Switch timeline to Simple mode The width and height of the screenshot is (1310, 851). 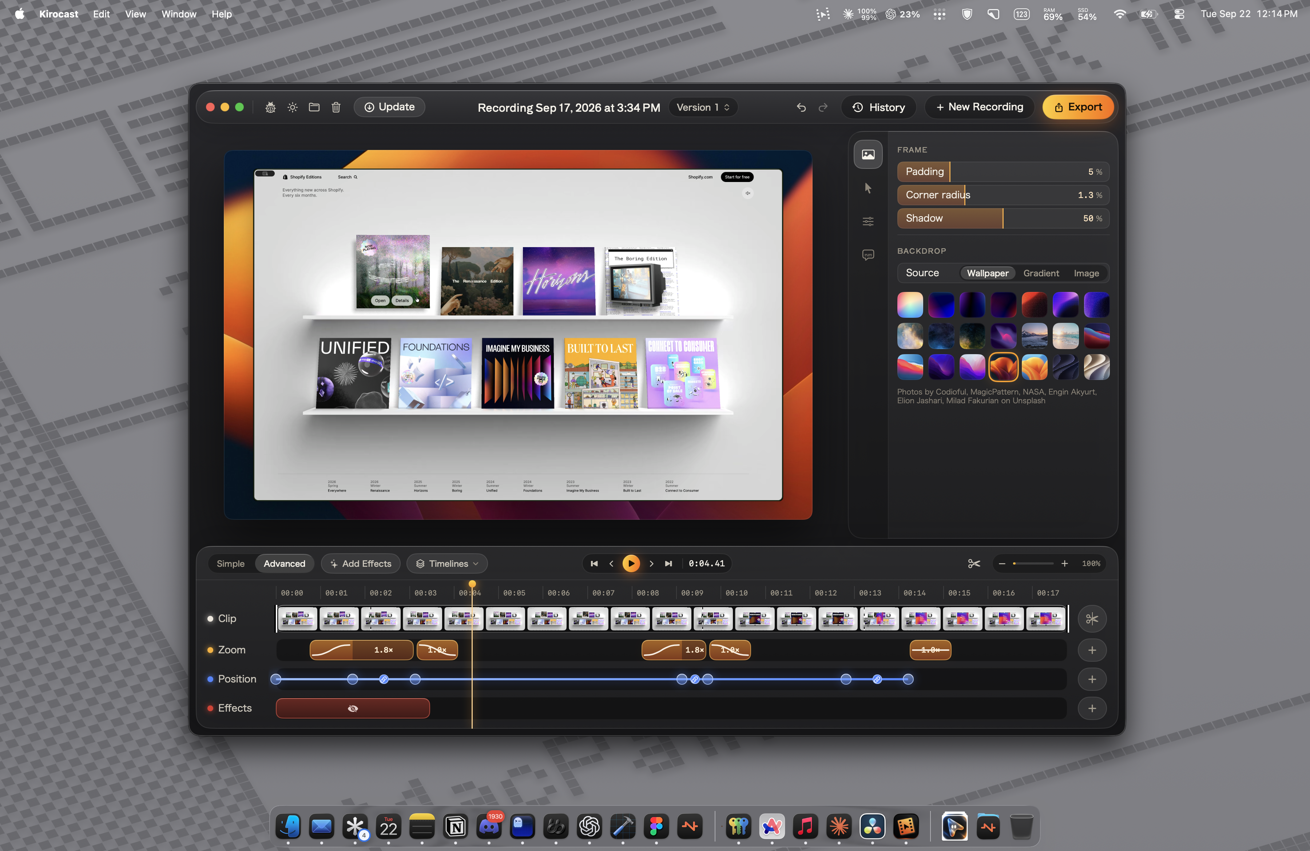[x=231, y=564]
